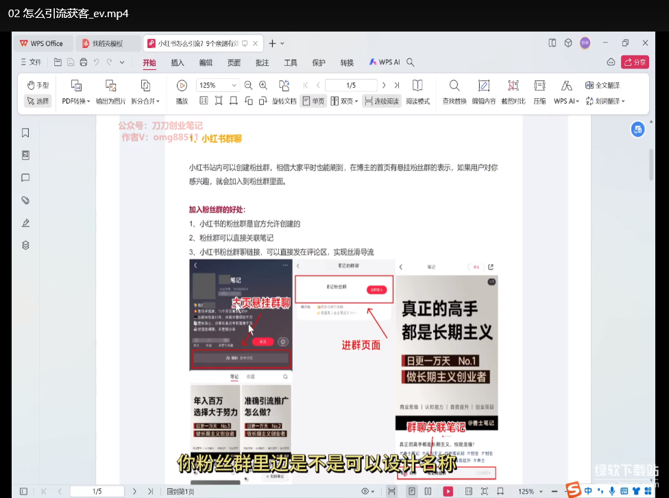
Task: Switch to 工具 ribbon tab
Action: (x=291, y=62)
